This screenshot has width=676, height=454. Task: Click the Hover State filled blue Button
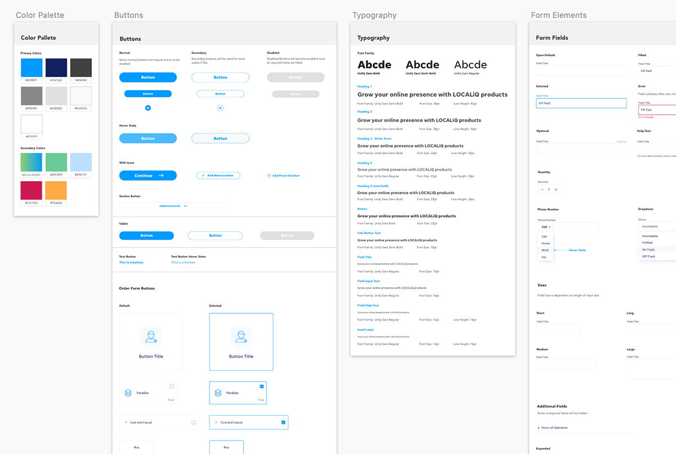tap(148, 138)
